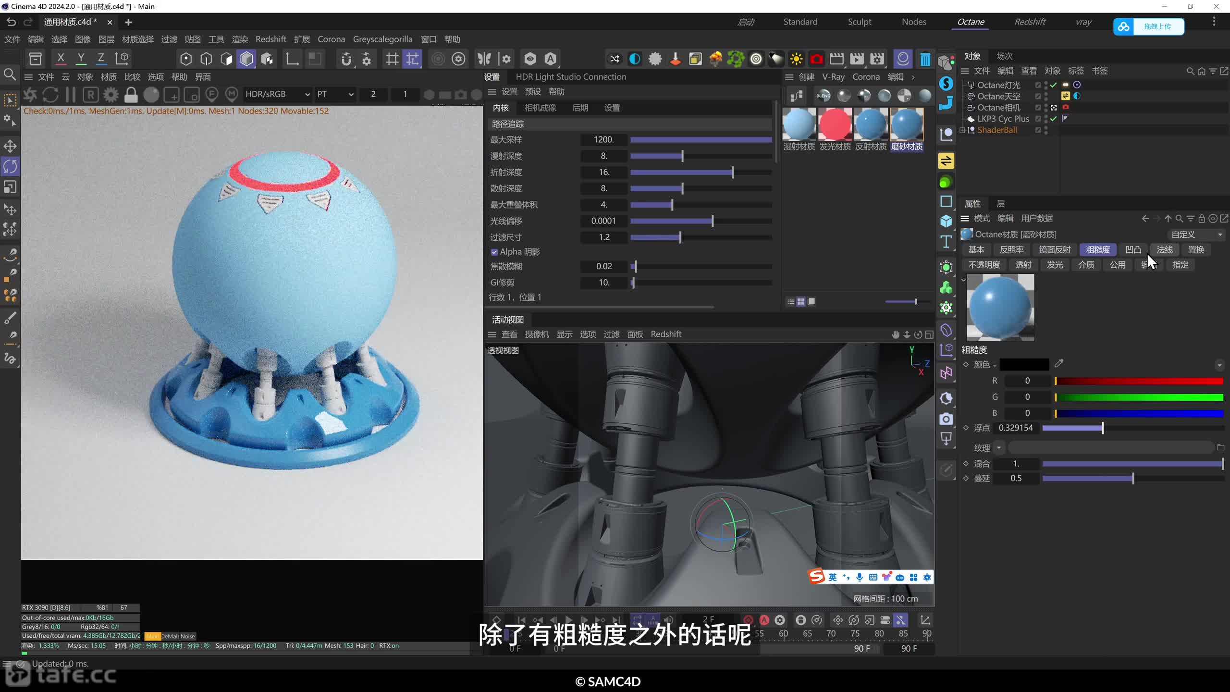This screenshot has height=692, width=1230.
Task: Toggle the Octane灯光 enabled checkmark
Action: tap(1053, 85)
